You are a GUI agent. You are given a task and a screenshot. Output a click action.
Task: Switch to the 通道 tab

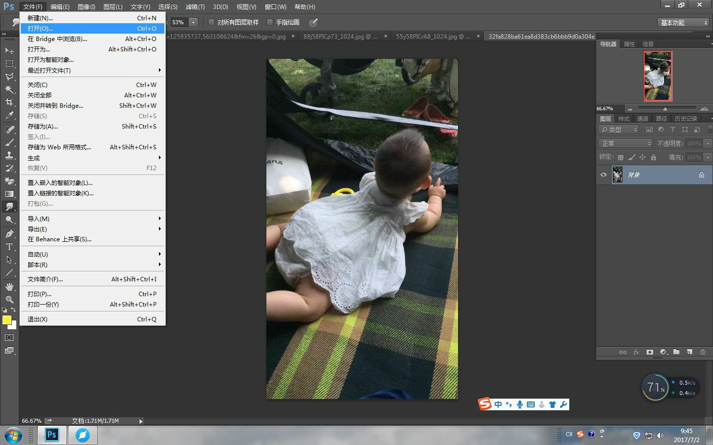pos(642,119)
